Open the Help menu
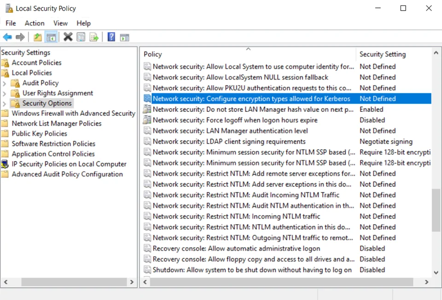Screen dimensions: 442x300 click(83, 23)
